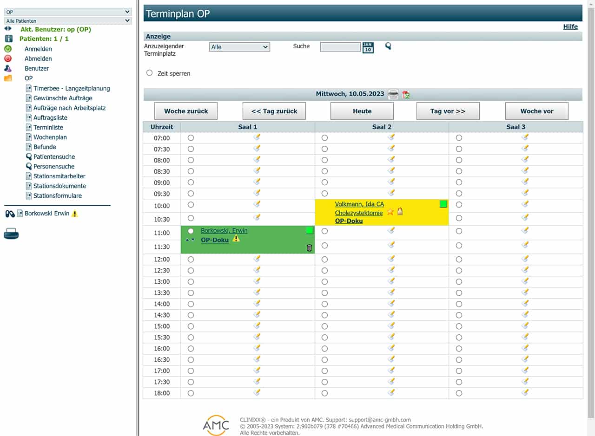
Task: Expand the OP department dropdown in the sidebar
Action: [68, 12]
